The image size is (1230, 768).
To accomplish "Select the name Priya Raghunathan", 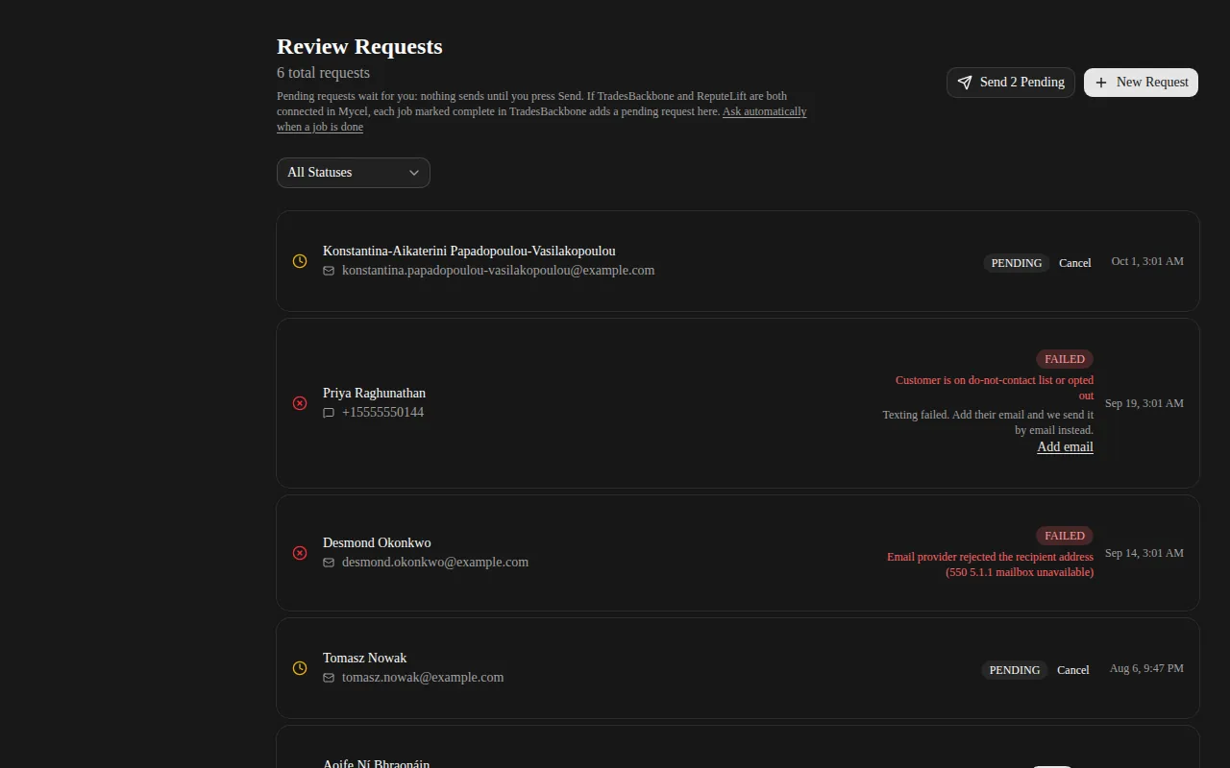I will point(374,394).
